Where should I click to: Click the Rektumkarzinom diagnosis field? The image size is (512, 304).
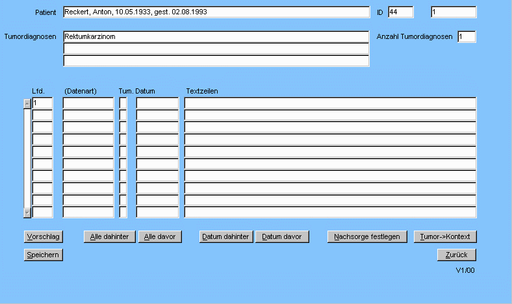pos(216,37)
